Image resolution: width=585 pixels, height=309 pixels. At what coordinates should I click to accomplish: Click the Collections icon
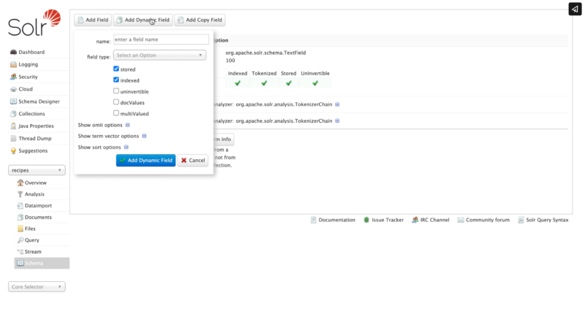(13, 114)
